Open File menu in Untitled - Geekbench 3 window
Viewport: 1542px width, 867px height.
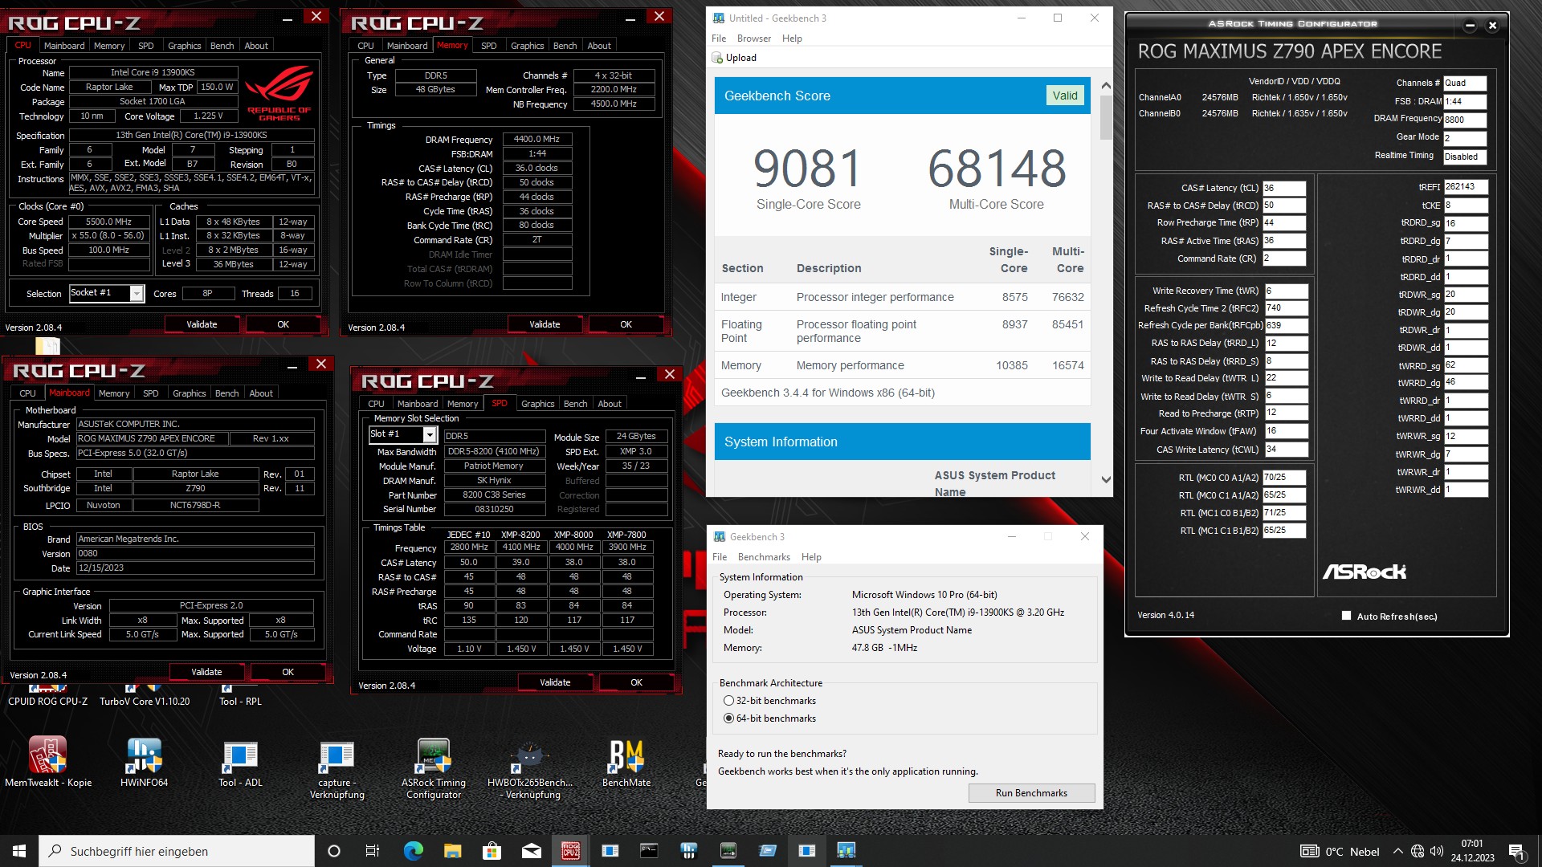click(x=719, y=39)
